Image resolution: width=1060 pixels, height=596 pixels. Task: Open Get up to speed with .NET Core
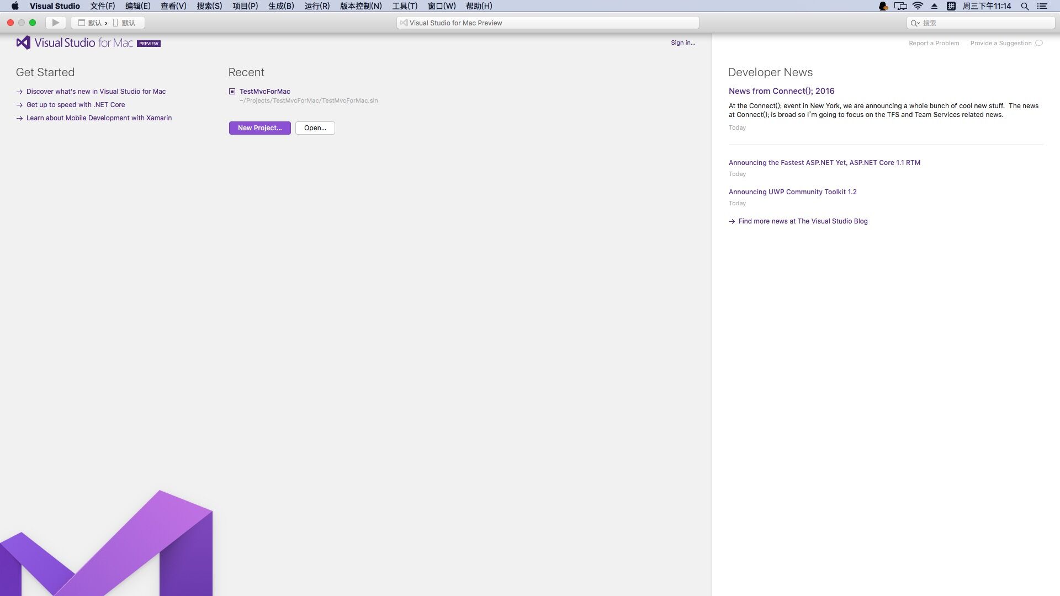(76, 105)
